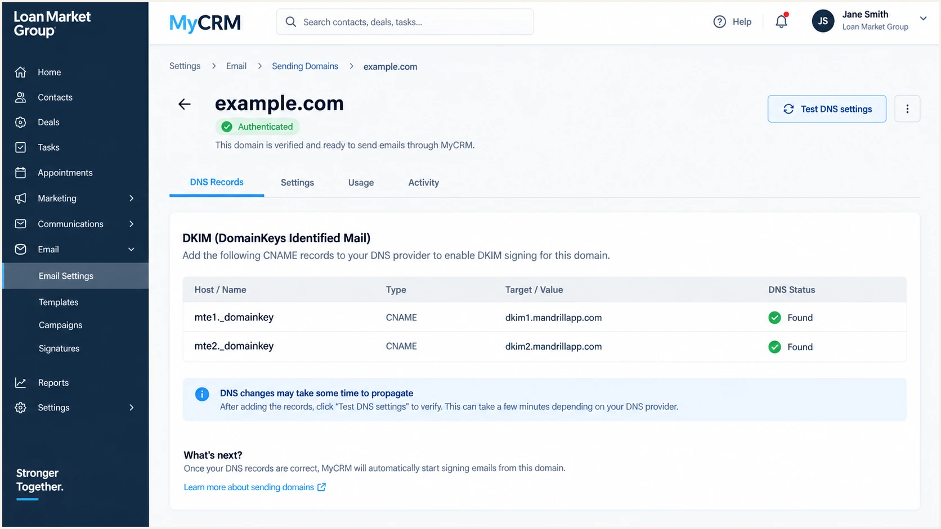
Task: Switch to the Usage tab
Action: point(361,183)
